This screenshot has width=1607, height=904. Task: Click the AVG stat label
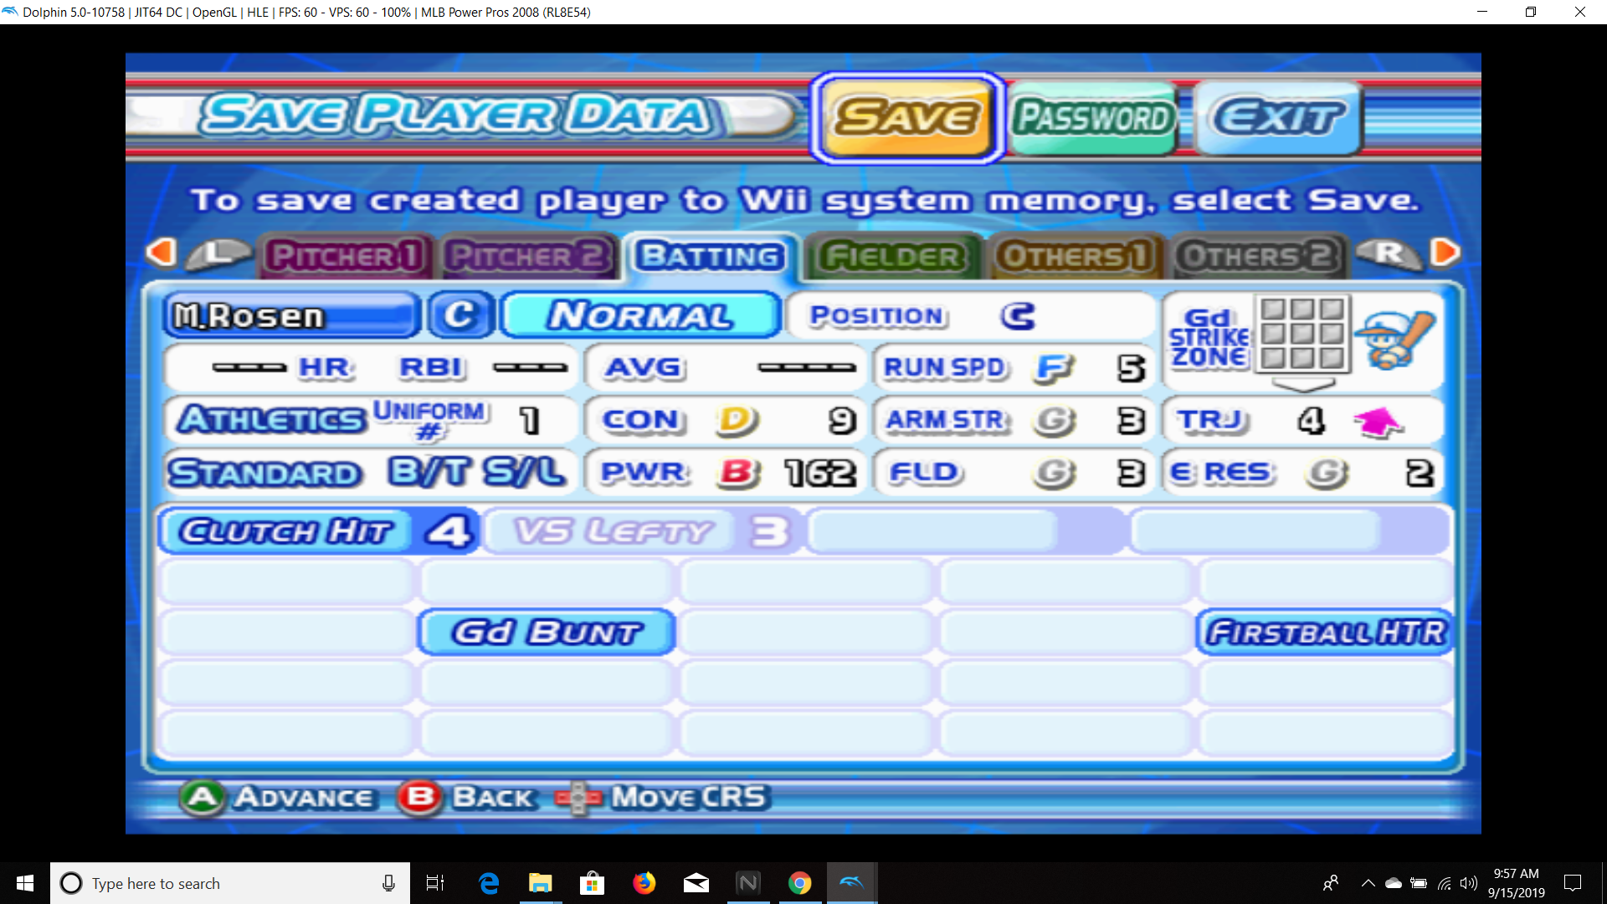[644, 367]
